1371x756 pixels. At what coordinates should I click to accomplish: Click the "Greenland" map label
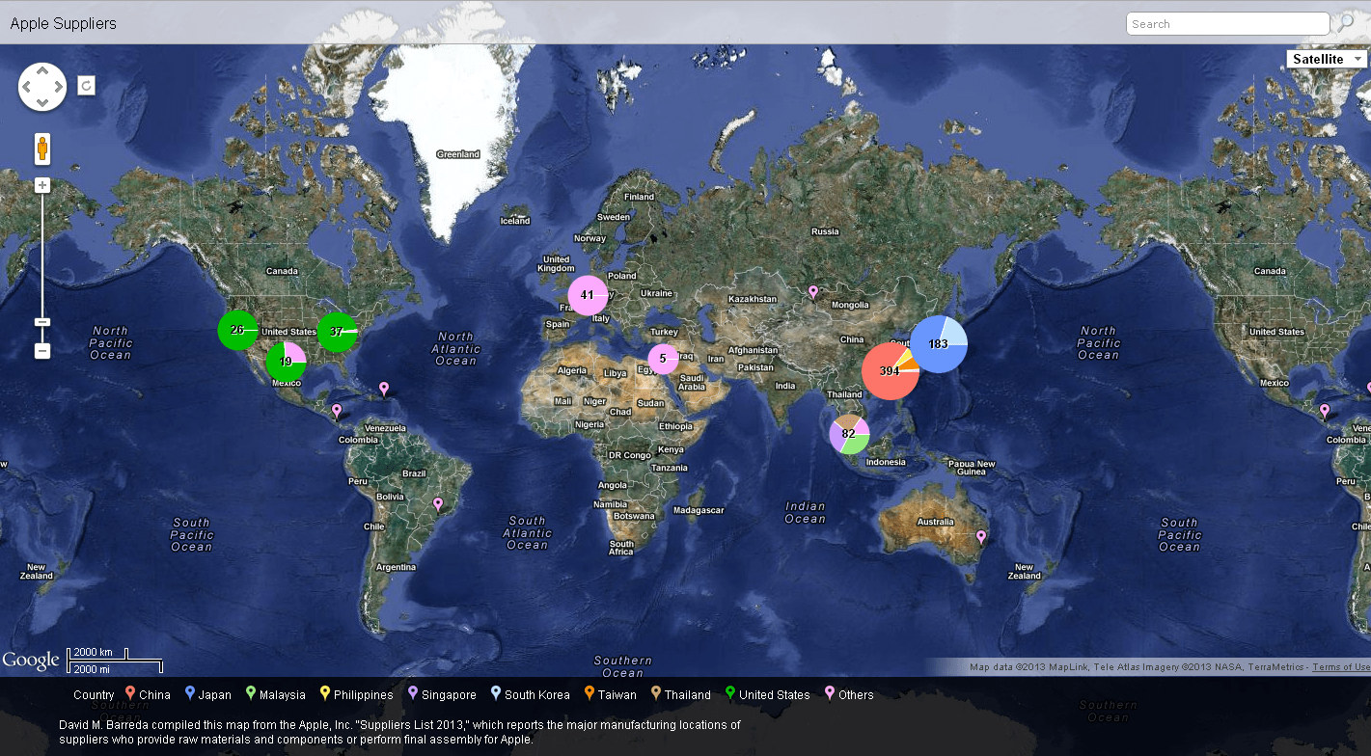[x=457, y=154]
